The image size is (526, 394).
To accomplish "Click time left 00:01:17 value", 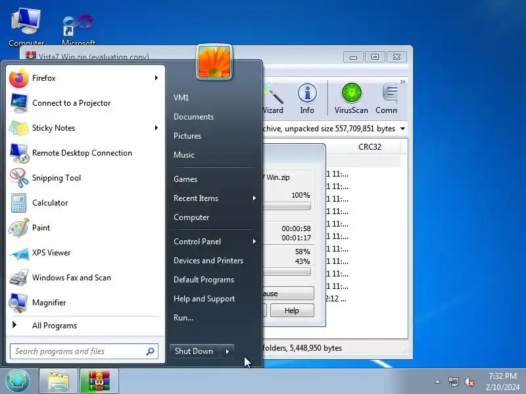I will click(x=296, y=238).
